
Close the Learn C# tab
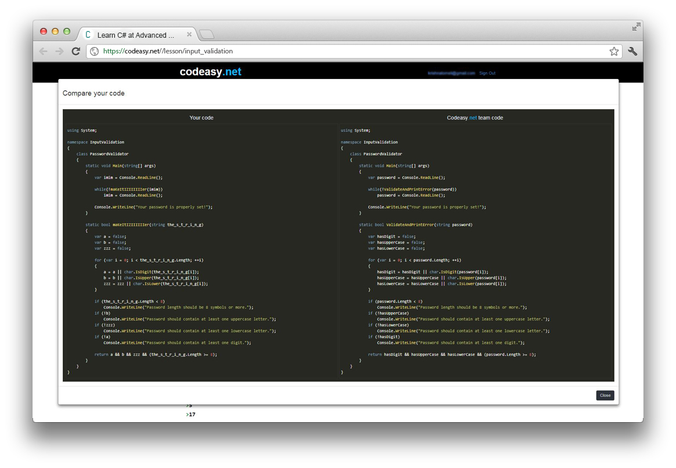189,34
